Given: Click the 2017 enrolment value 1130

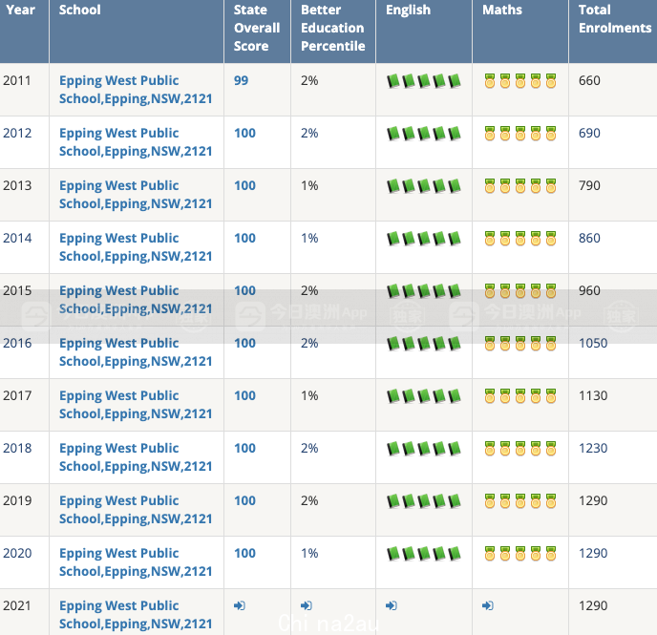Looking at the screenshot, I should (593, 395).
